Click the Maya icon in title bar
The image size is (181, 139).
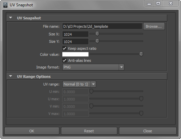pyautogui.click(x=5, y=5)
